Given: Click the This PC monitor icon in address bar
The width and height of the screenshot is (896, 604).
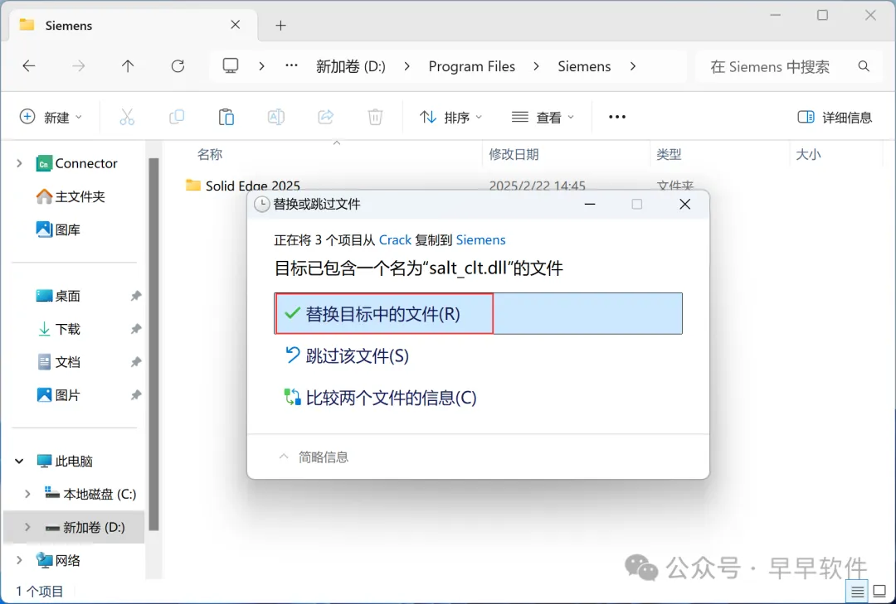Looking at the screenshot, I should [x=231, y=66].
